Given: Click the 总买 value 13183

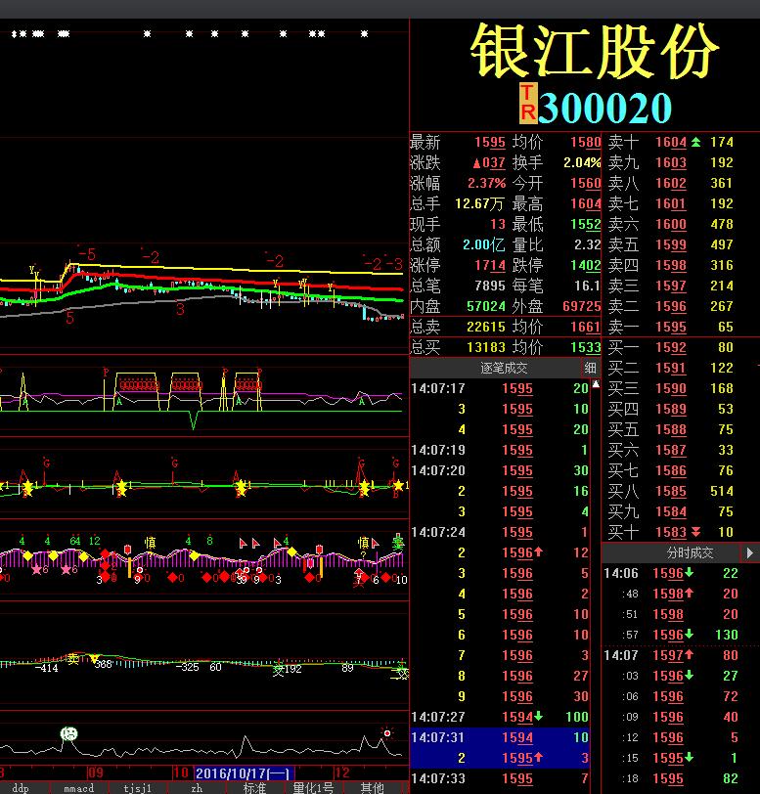Looking at the screenshot, I should coord(486,347).
